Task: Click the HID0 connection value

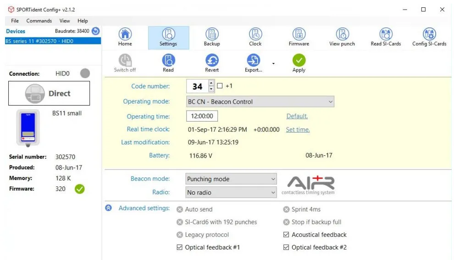Action: coord(62,74)
